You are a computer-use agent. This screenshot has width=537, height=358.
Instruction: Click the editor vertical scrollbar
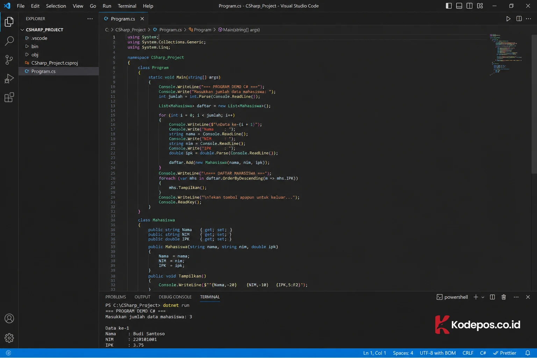(534, 104)
